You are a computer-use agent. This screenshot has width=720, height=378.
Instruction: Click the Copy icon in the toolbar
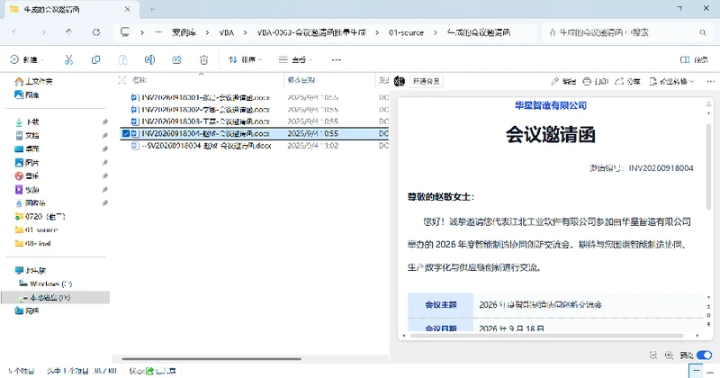95,59
